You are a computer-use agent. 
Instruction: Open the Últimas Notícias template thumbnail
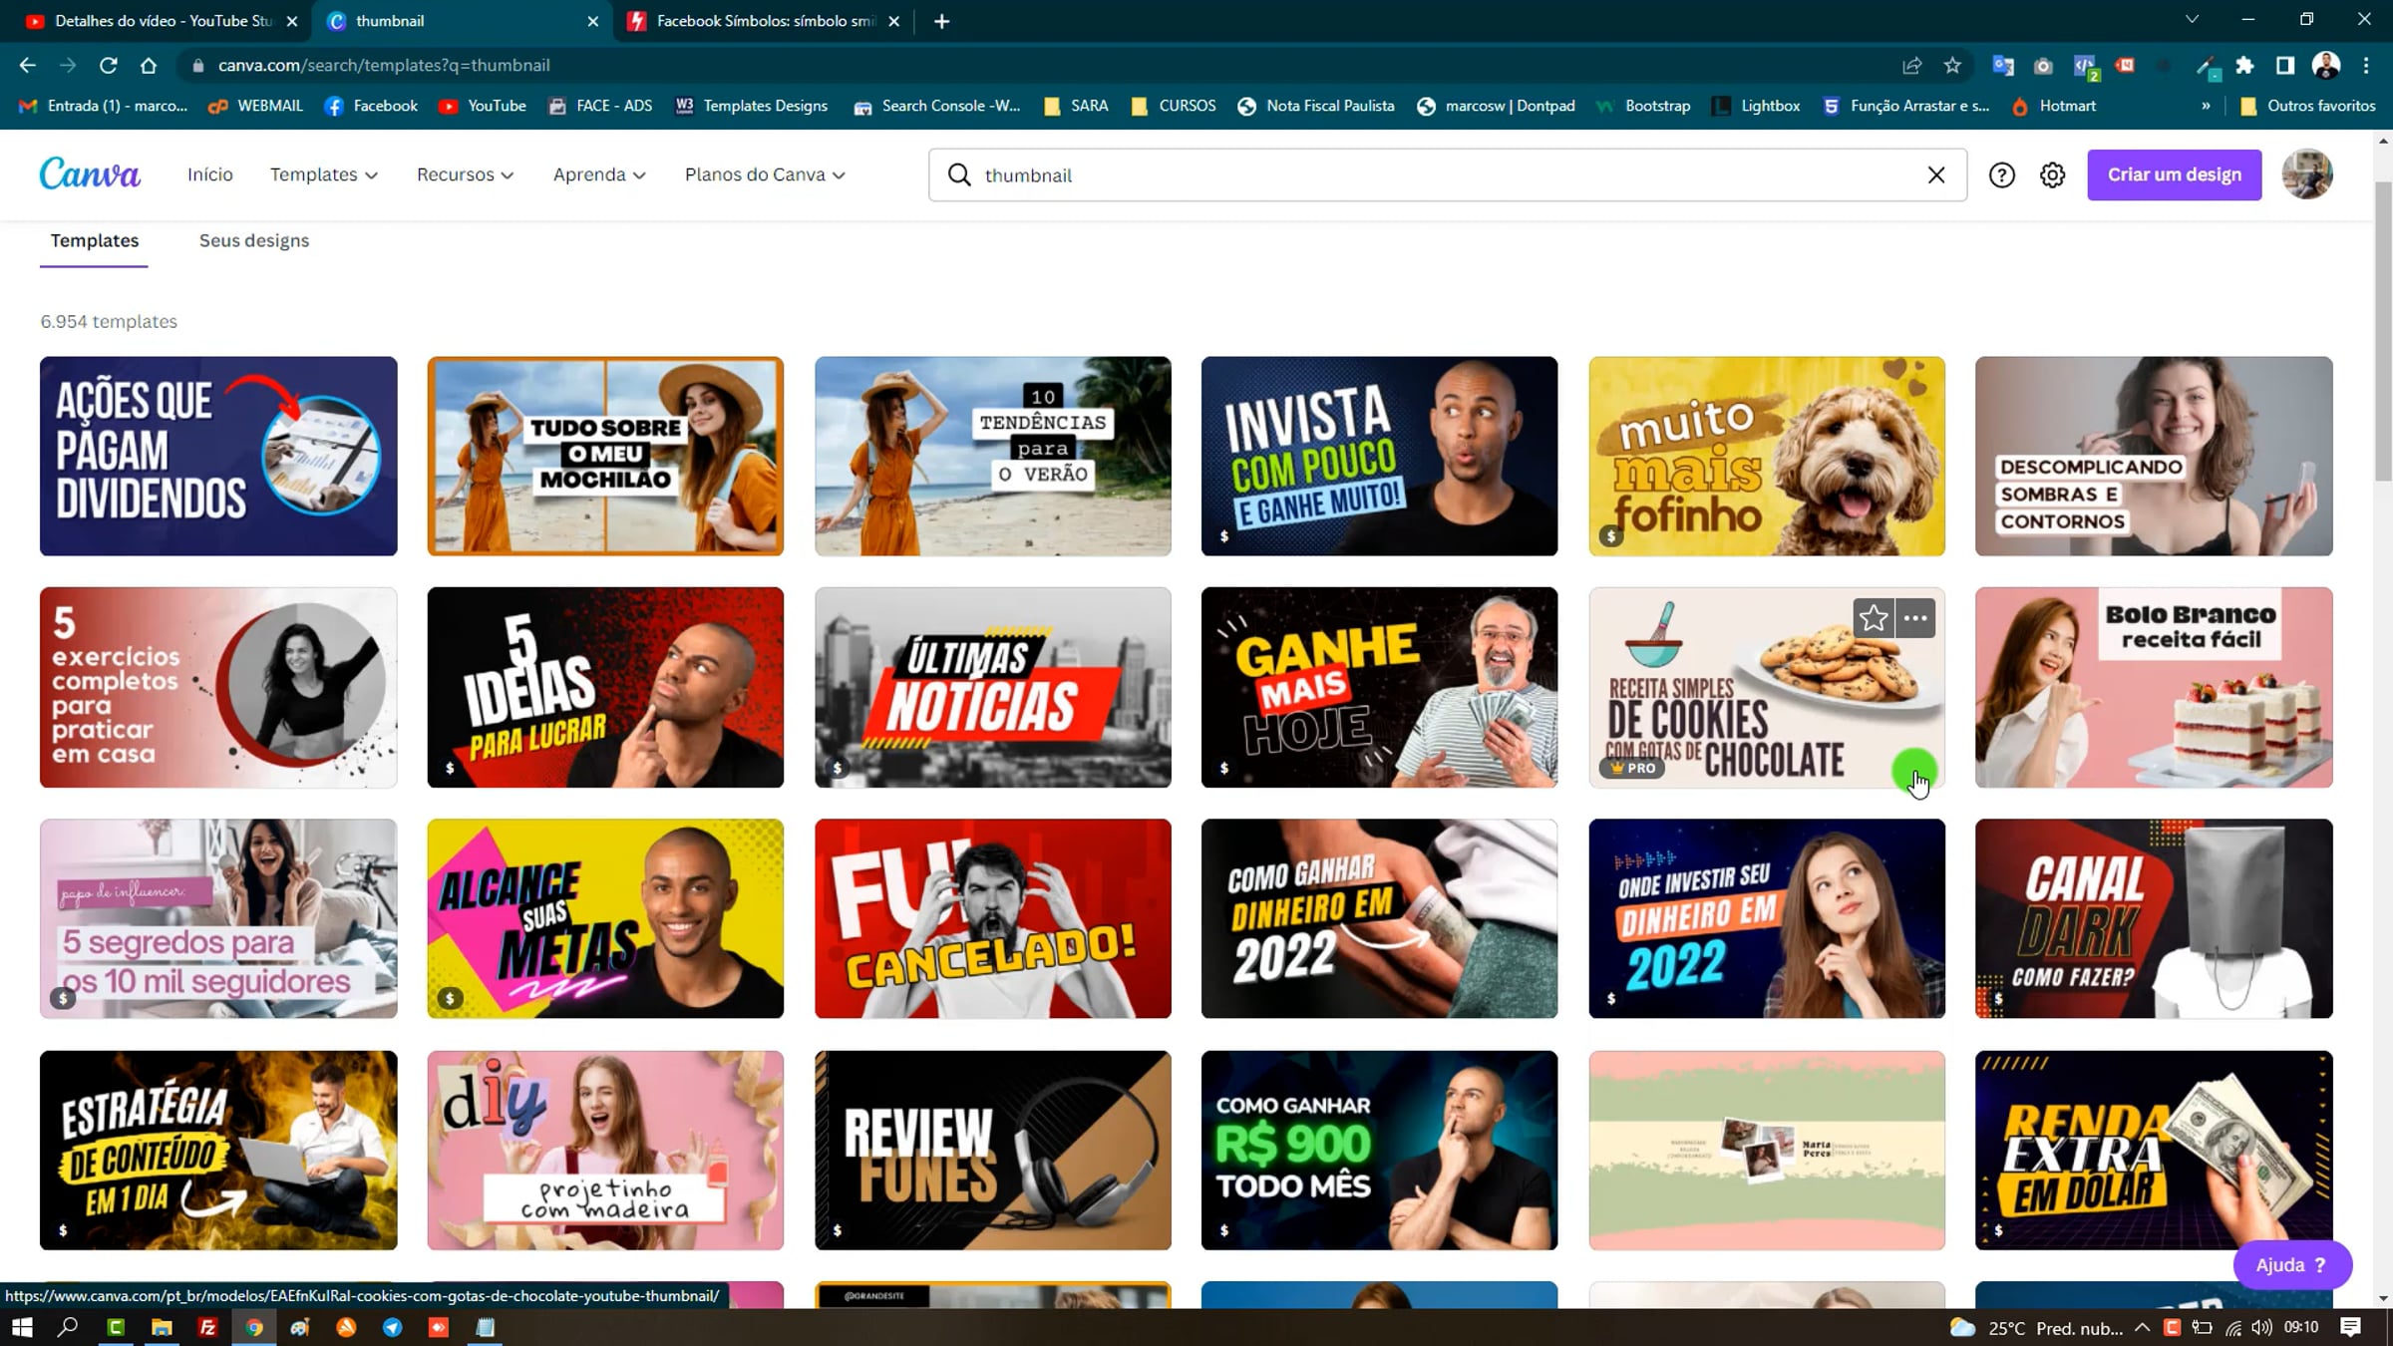tap(992, 687)
